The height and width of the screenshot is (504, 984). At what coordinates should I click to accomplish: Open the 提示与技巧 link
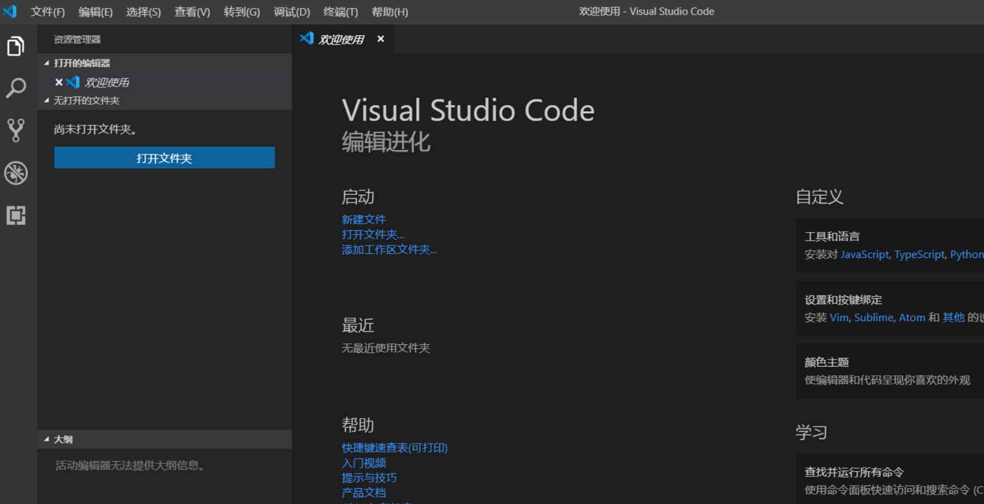[369, 478]
